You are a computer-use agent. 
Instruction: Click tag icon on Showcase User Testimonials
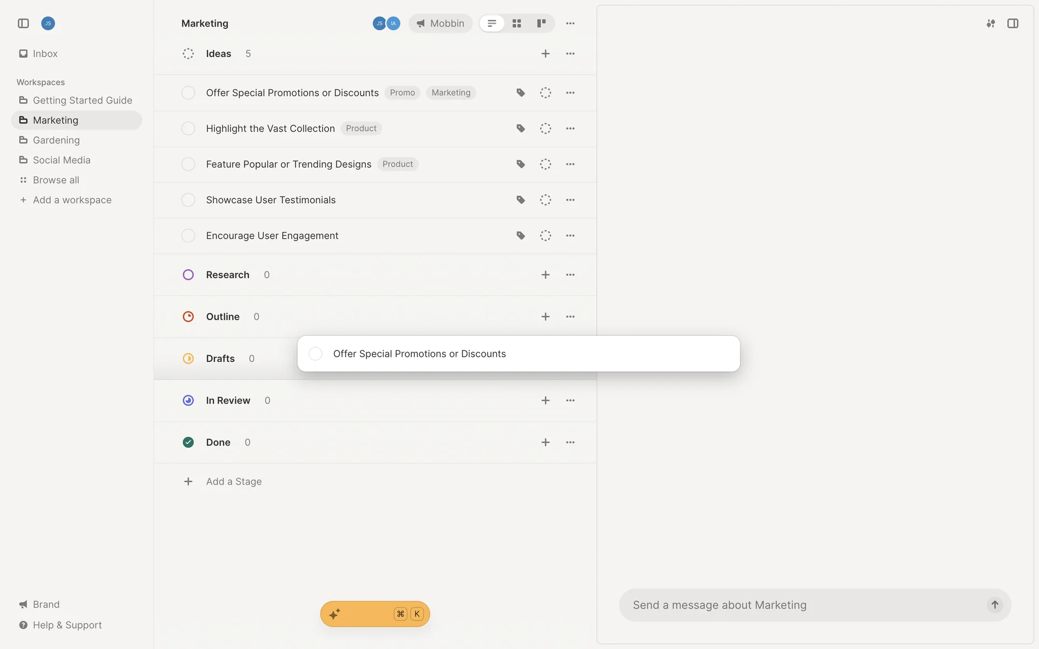tap(521, 200)
